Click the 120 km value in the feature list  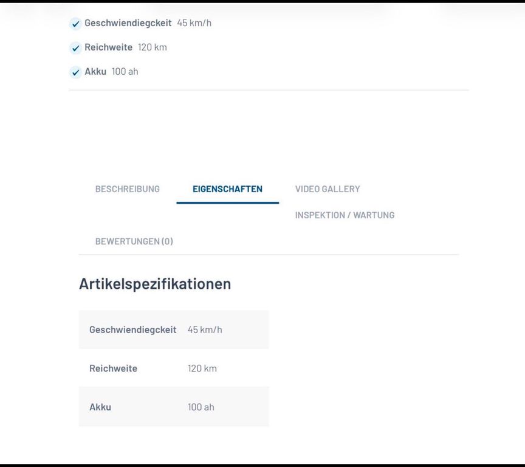tap(153, 47)
